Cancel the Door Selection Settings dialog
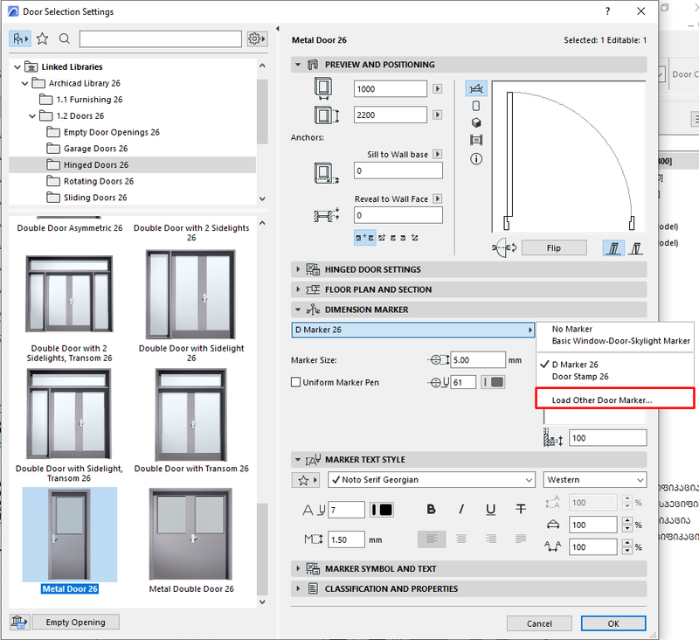This screenshot has width=699, height=640. pyautogui.click(x=539, y=623)
